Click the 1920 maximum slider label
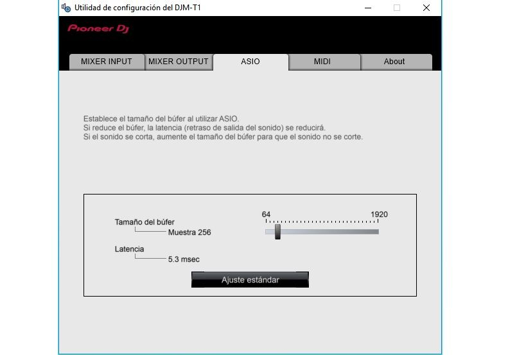Viewport: 526px width, 355px height. pos(379,214)
